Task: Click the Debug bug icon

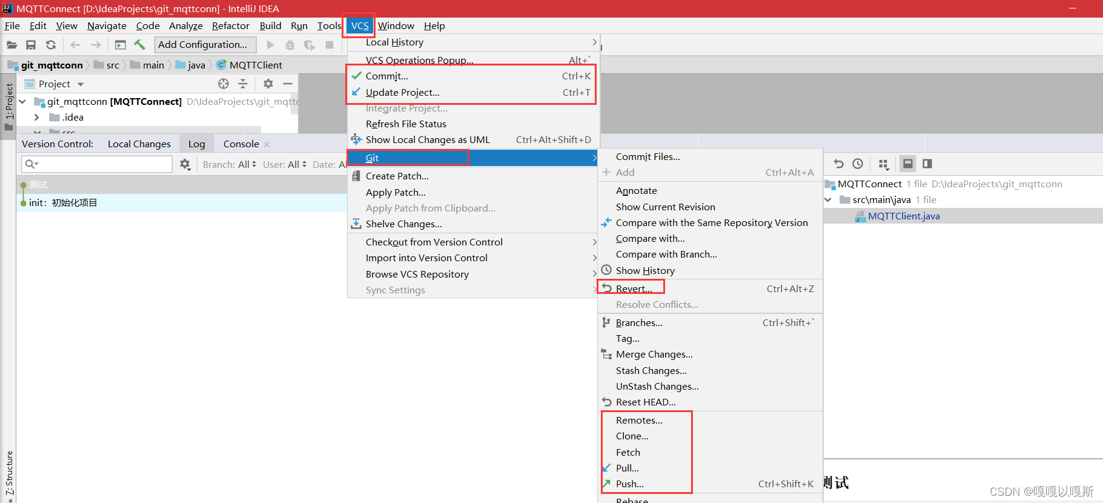Action: point(290,45)
